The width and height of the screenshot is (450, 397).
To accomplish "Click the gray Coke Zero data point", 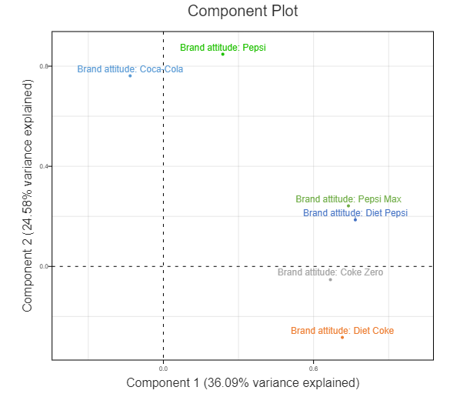I will pyautogui.click(x=330, y=279).
